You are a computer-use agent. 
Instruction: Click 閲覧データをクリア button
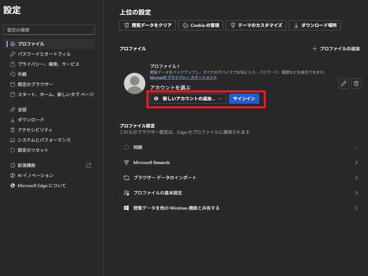148,25
